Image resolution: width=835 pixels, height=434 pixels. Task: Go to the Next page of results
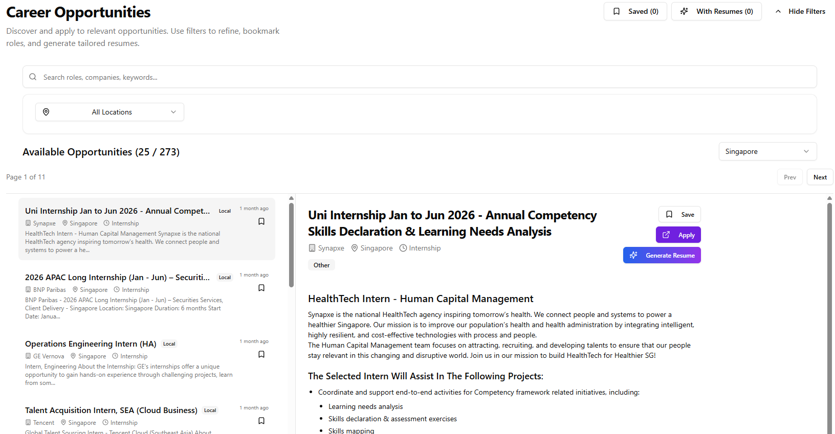pos(820,177)
